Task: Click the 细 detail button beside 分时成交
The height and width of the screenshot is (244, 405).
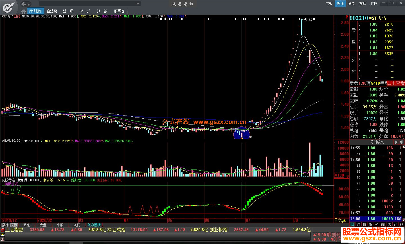Action: (x=402, y=142)
